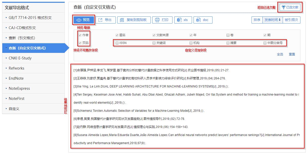Tick the 机构 institution checkbox
Image resolution: width=307 pixels, height=156 pixels.
[191, 43]
